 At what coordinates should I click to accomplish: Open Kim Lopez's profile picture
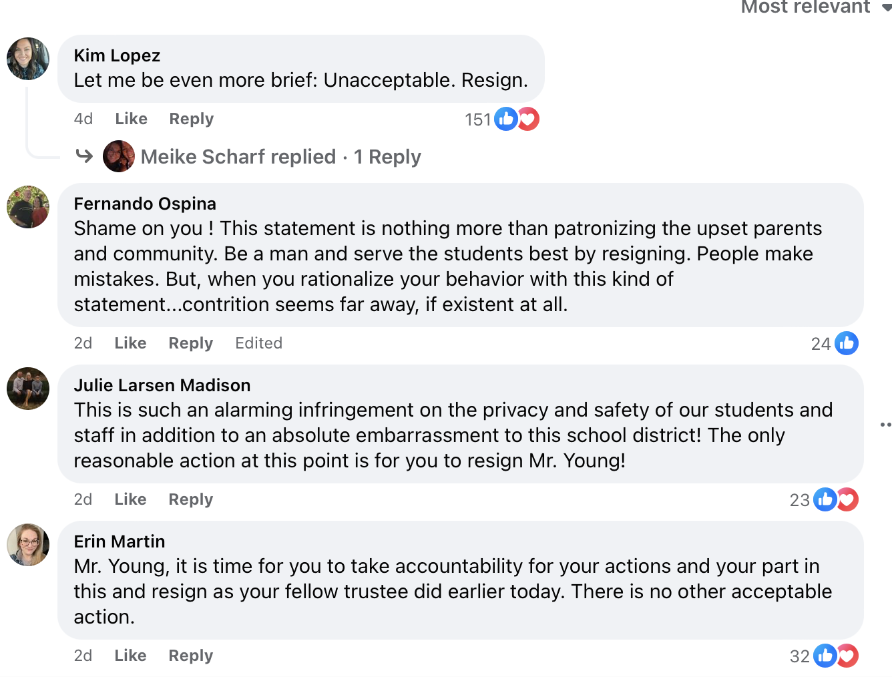(x=28, y=59)
